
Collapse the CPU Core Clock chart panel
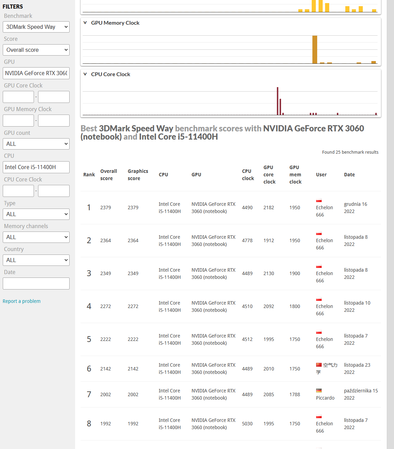coord(85,74)
